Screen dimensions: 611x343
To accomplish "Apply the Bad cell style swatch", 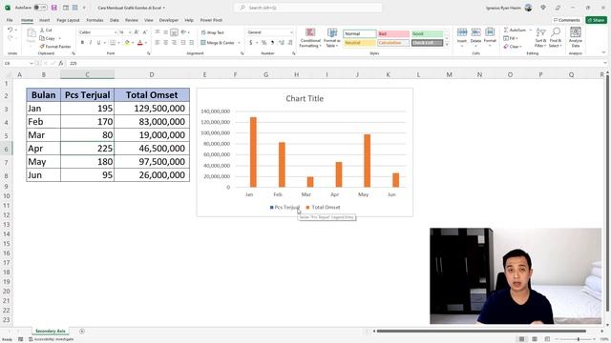I will (393, 34).
